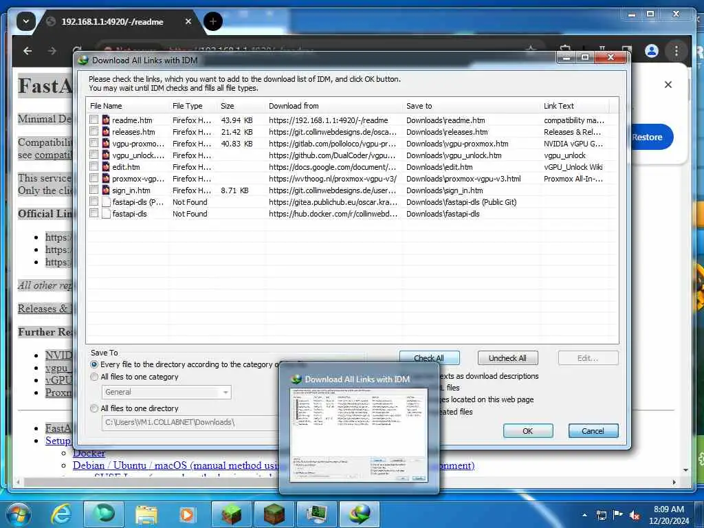Open the clock showing 8:09 AM
704x528 pixels.
pos(669,515)
